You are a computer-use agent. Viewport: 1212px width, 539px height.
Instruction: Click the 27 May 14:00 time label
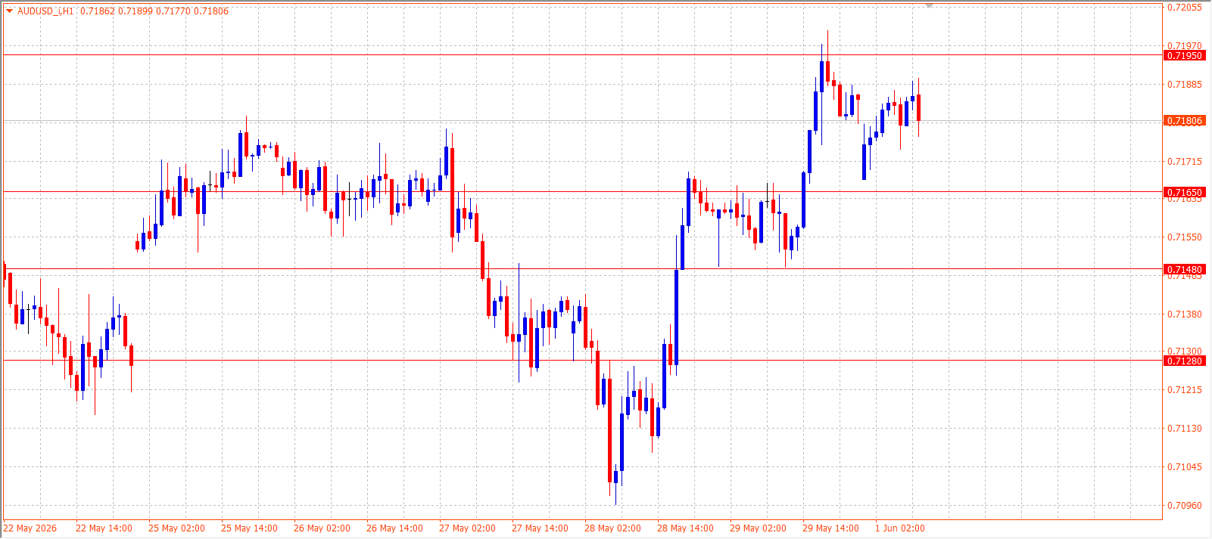pos(540,528)
